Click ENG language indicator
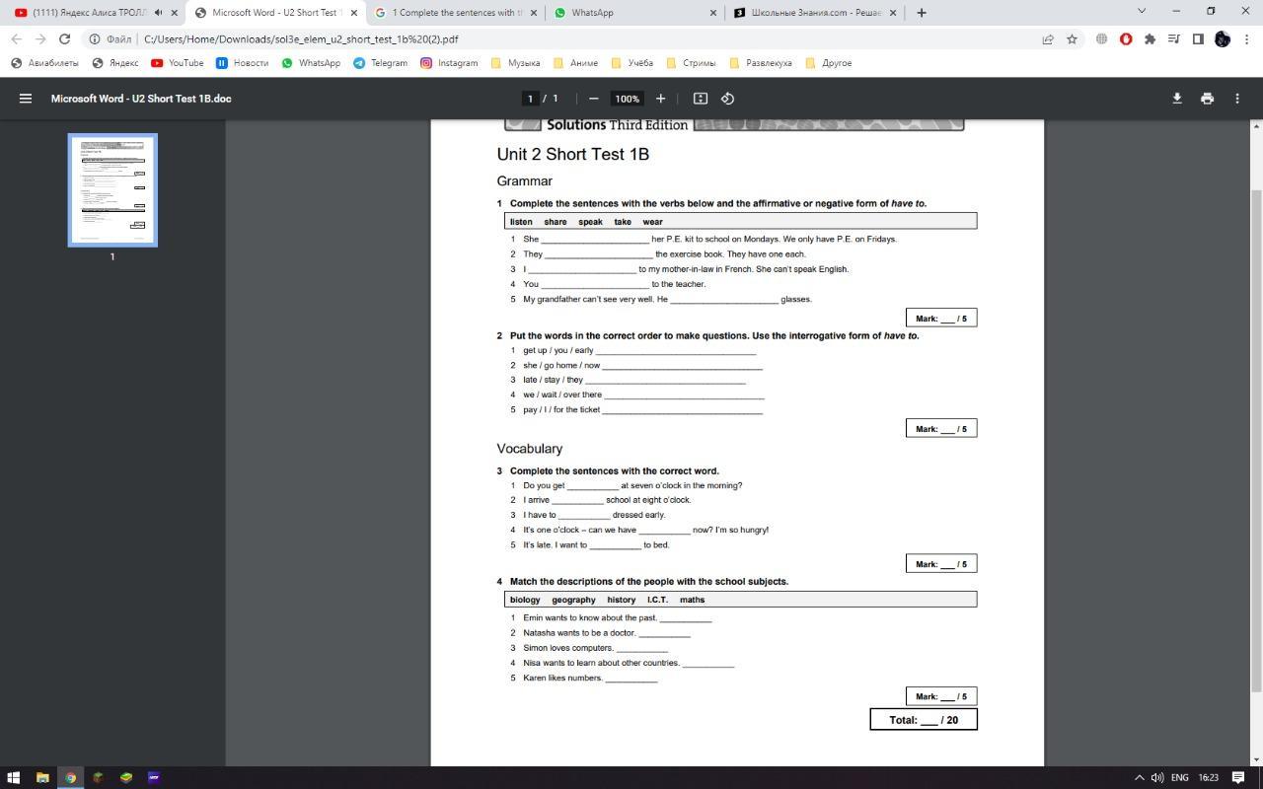 click(x=1179, y=777)
